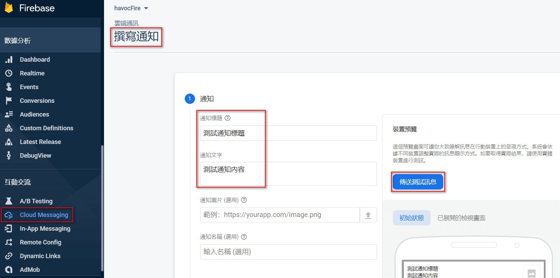Open Cloud Messaging section
Screen dimensions: 560x278
click(44, 215)
